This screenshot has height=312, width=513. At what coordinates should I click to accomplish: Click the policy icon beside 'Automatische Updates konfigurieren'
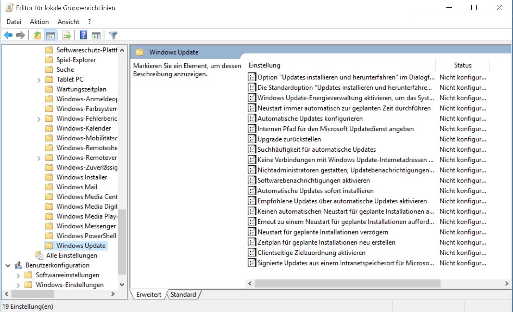(x=252, y=118)
